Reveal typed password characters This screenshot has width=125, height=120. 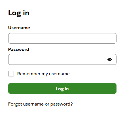(110, 59)
